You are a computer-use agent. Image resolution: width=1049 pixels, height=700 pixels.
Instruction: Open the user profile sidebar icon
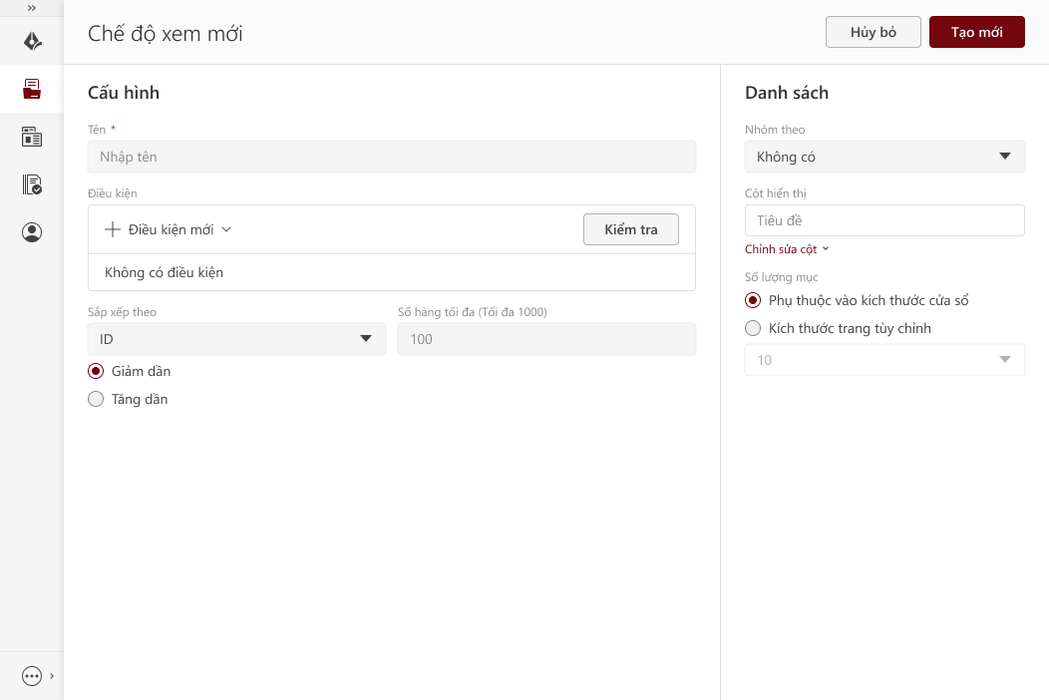click(32, 232)
